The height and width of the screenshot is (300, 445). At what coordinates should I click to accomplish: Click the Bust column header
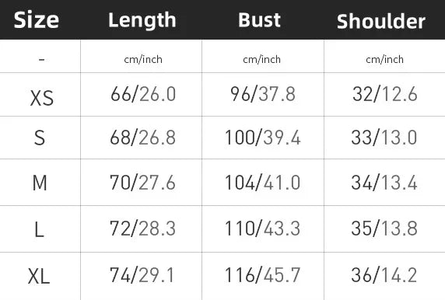point(259,20)
